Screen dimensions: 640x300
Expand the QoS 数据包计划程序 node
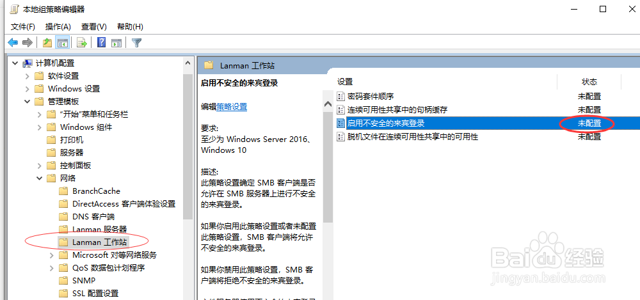tap(51, 268)
